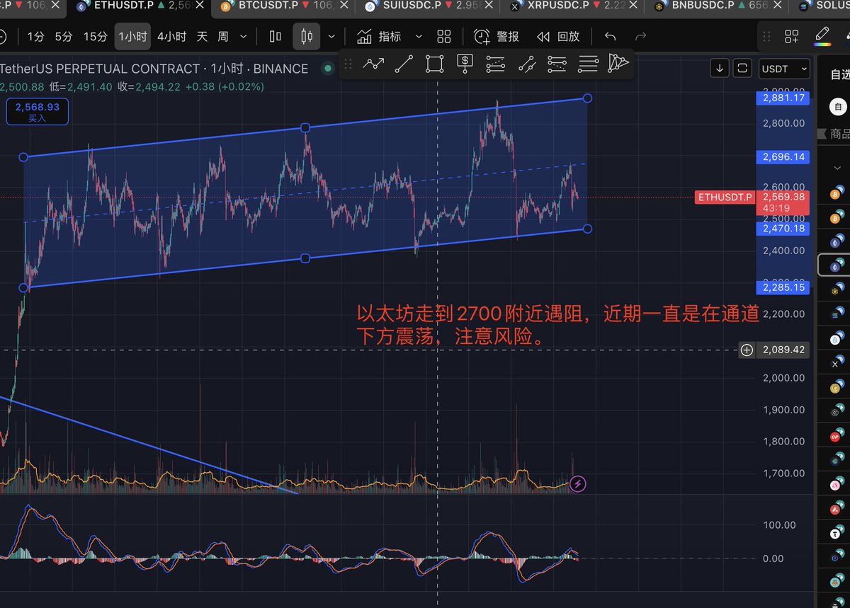Click the 2,881.17 price label
850x608 pixels.
click(x=783, y=98)
